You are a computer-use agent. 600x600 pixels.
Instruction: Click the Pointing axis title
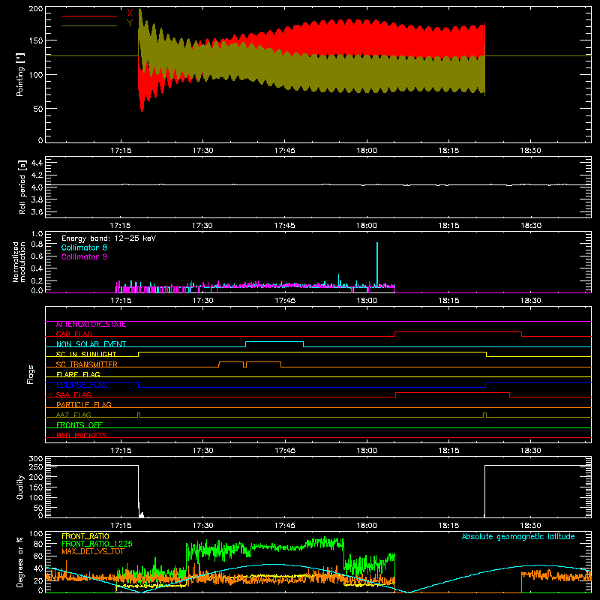tap(20, 74)
